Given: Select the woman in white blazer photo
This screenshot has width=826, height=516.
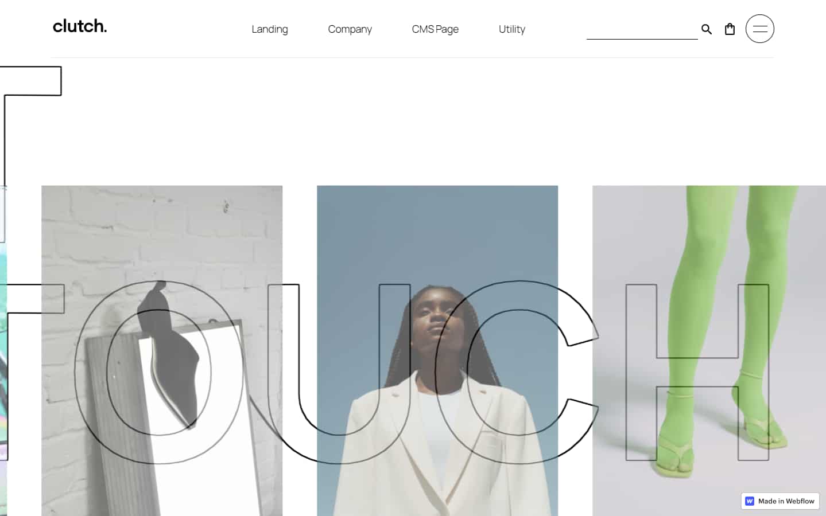Looking at the screenshot, I should 437,350.
